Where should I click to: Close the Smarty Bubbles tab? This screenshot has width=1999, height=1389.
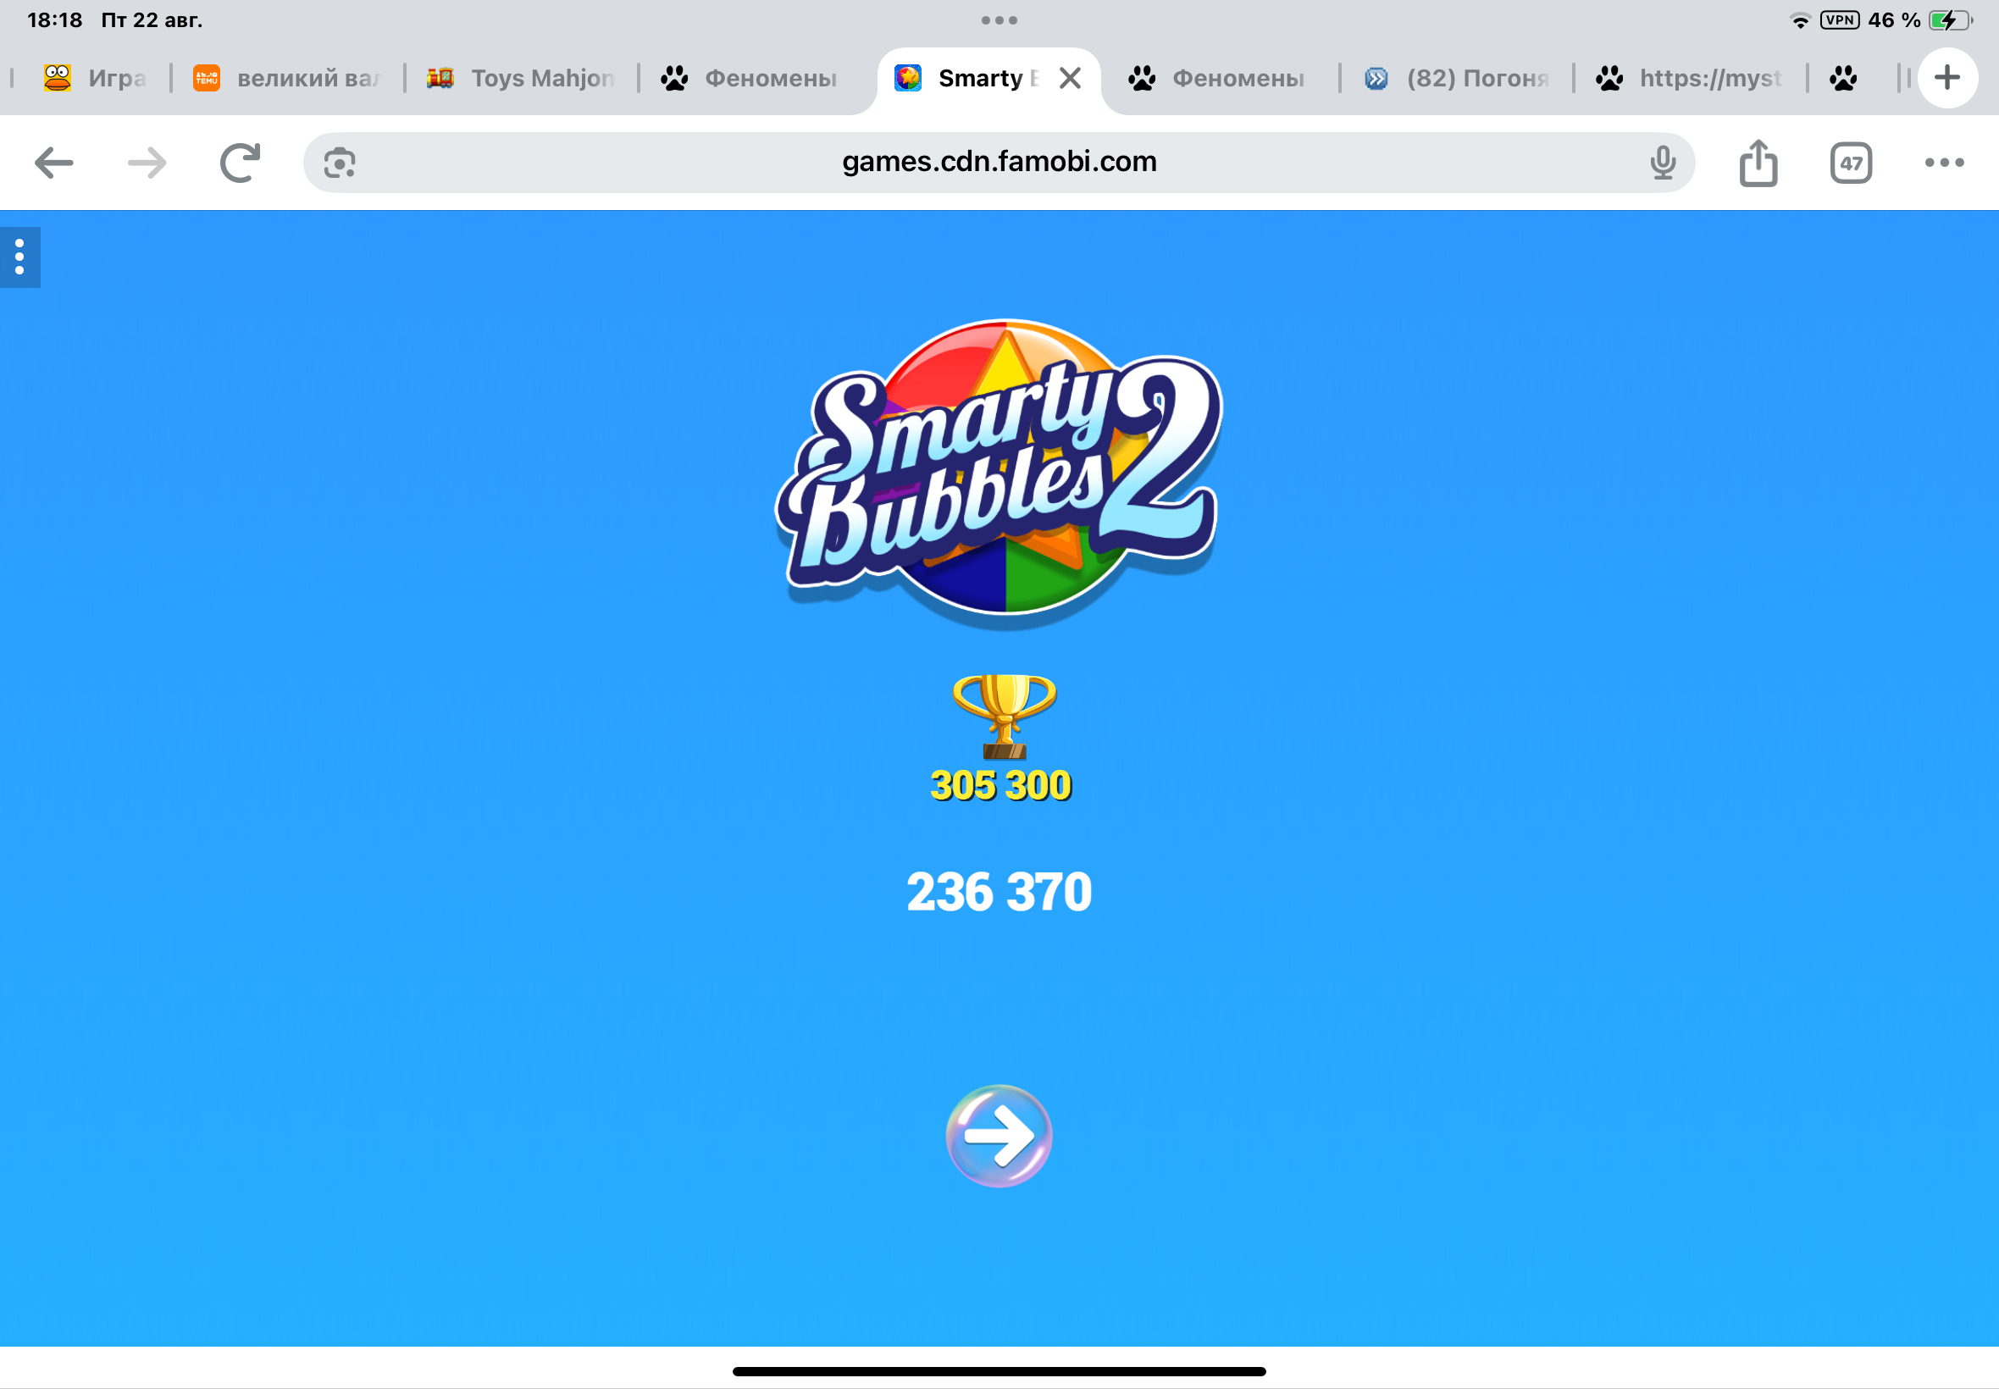click(1071, 78)
